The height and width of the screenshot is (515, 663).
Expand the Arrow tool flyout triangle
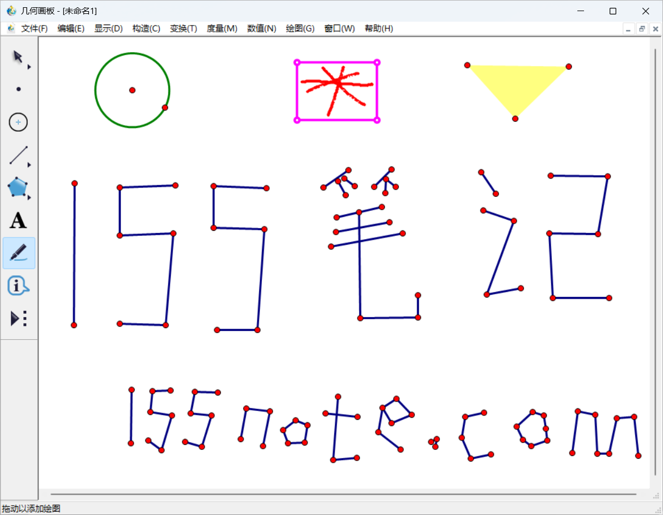[29, 67]
